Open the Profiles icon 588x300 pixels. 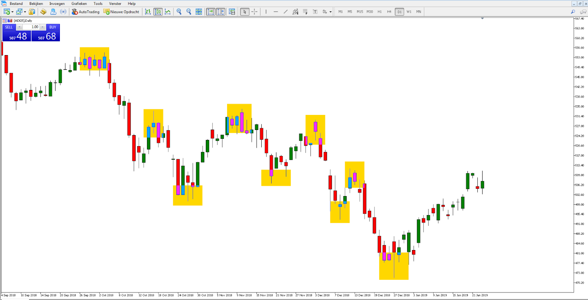tap(19, 12)
